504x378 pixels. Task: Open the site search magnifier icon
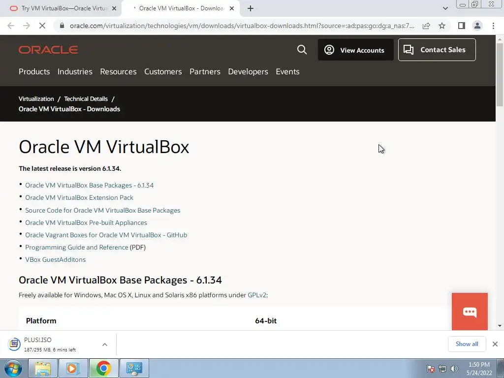point(302,50)
